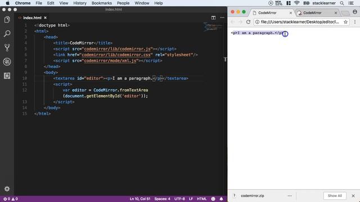Open the Search view in activity bar
The height and width of the screenshot is (202, 360).
7,34
